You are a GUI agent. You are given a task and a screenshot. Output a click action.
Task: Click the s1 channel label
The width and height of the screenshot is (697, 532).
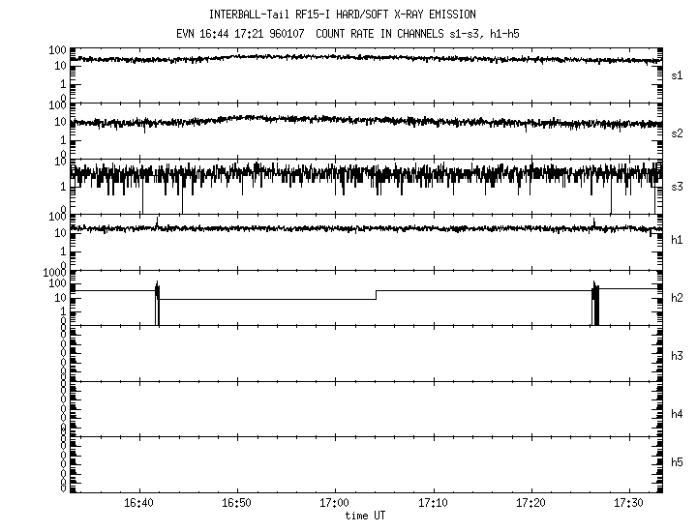coord(678,74)
